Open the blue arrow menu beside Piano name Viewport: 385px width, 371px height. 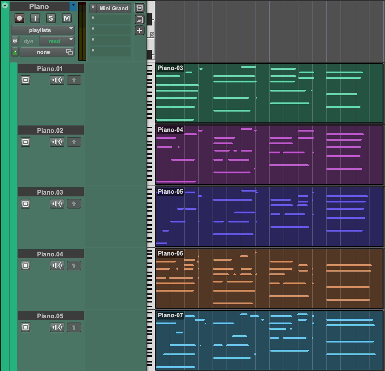[73, 6]
